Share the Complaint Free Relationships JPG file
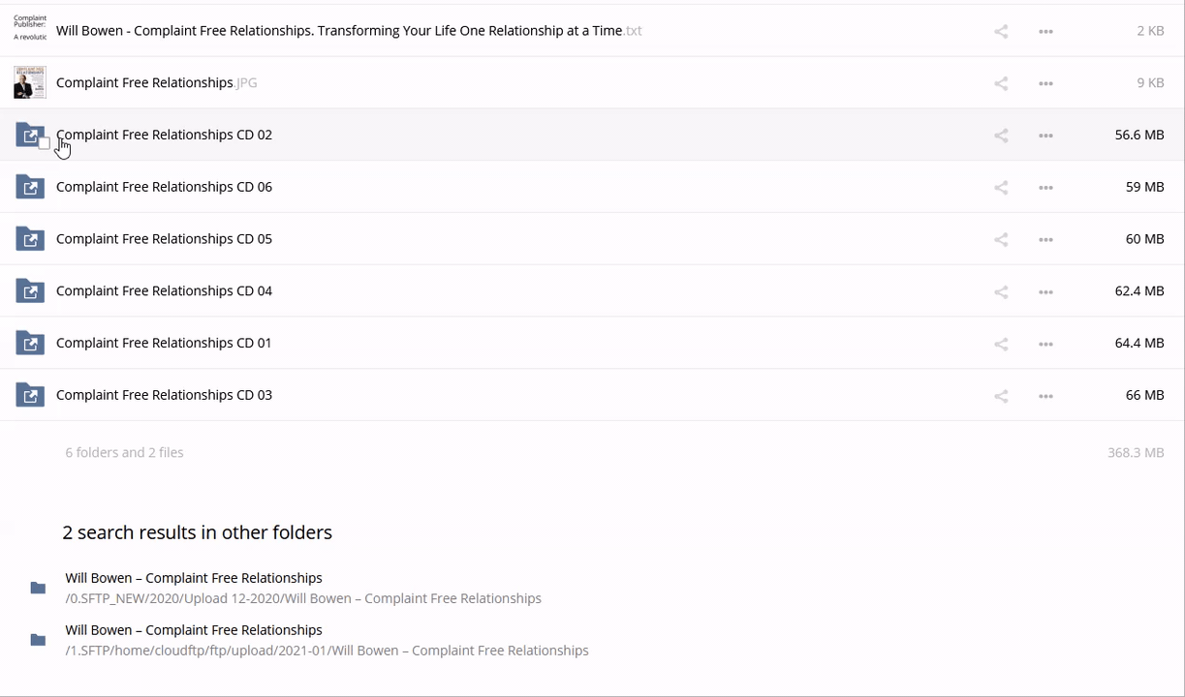The width and height of the screenshot is (1185, 697). 1001,83
